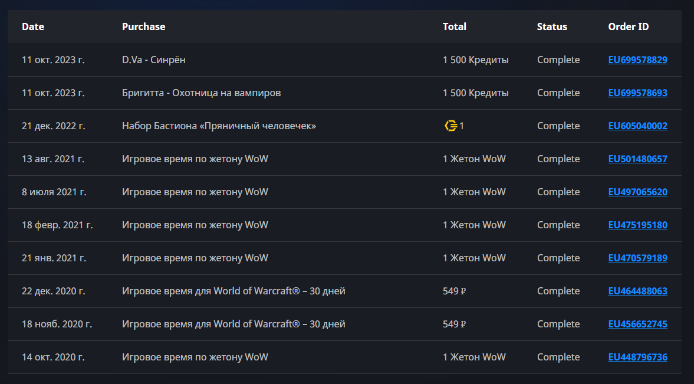Screen dimensions: 694x384
Task: Open order link EU605040002
Action: pos(637,126)
